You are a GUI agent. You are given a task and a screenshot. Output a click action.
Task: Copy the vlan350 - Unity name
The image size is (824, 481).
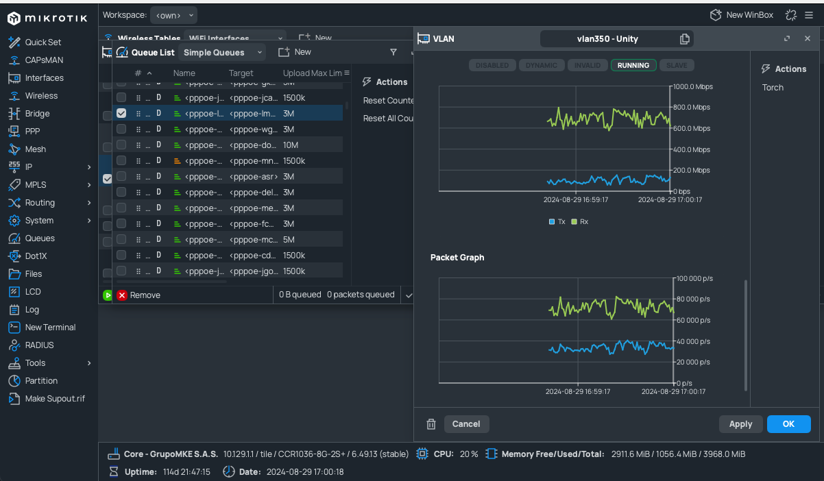coord(685,38)
